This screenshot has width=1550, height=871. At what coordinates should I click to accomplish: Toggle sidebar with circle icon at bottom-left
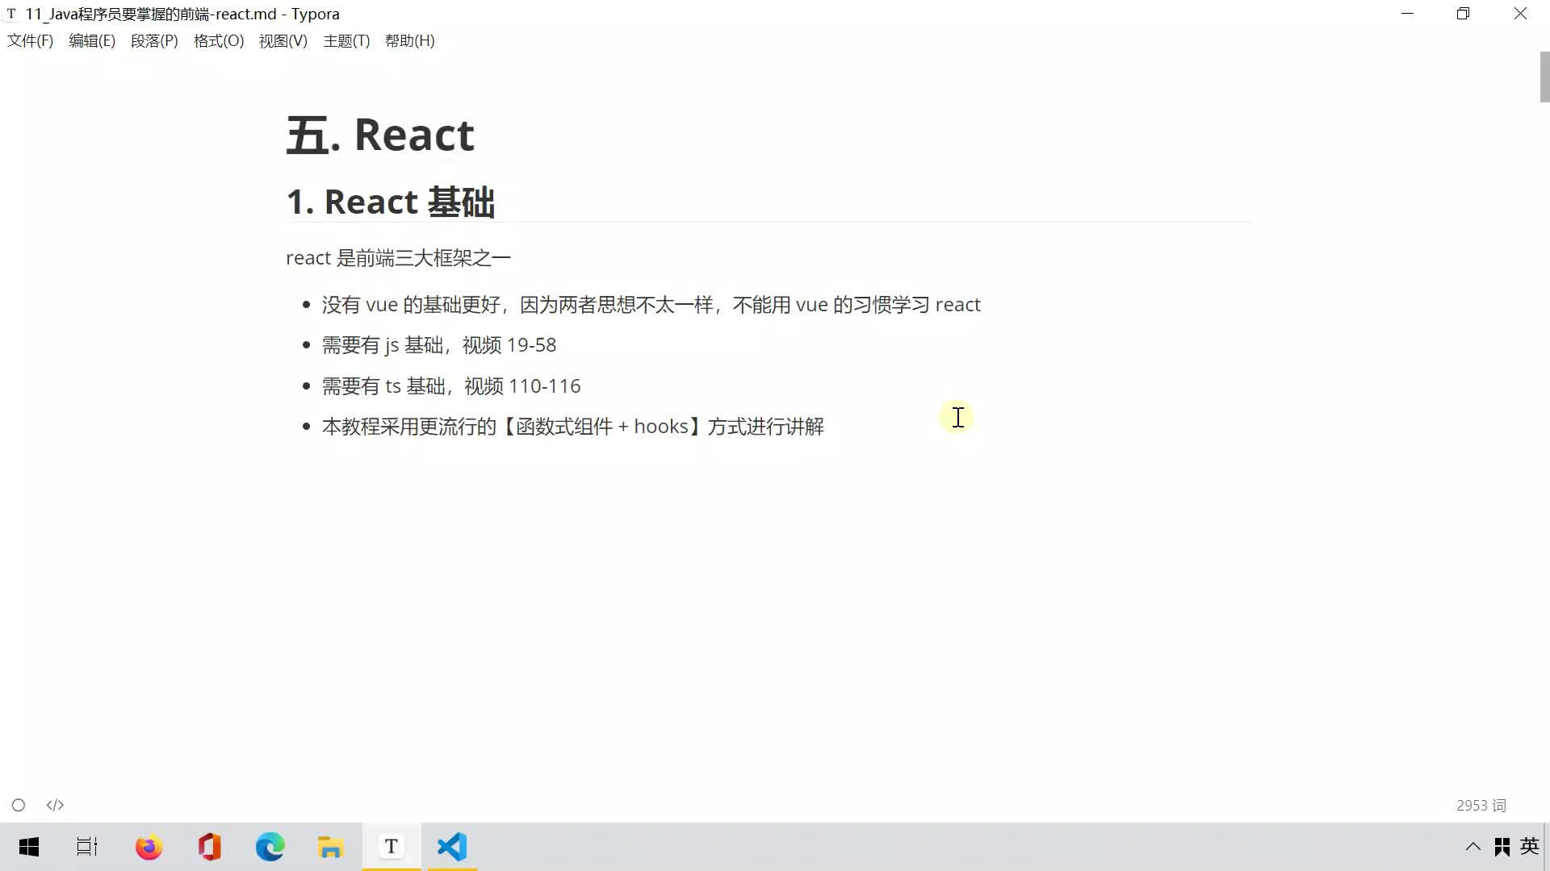(x=19, y=805)
